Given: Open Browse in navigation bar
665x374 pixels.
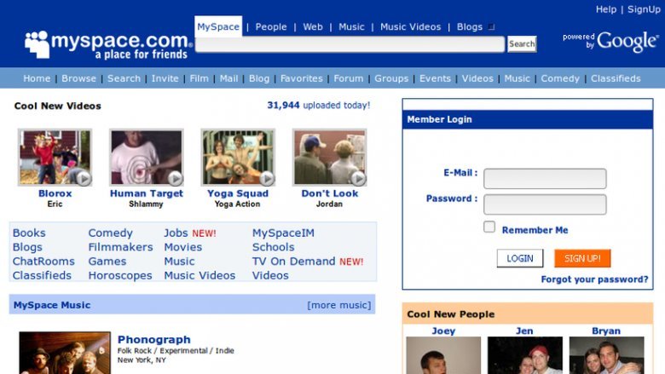Looking at the screenshot, I should coord(79,78).
